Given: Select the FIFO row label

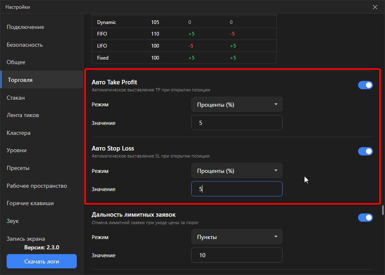Looking at the screenshot, I should [102, 34].
